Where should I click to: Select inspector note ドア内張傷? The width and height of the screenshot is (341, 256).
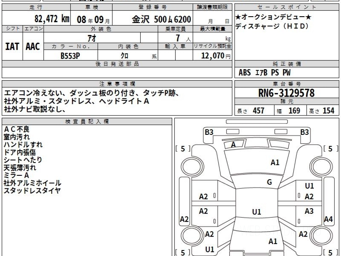[20, 152]
